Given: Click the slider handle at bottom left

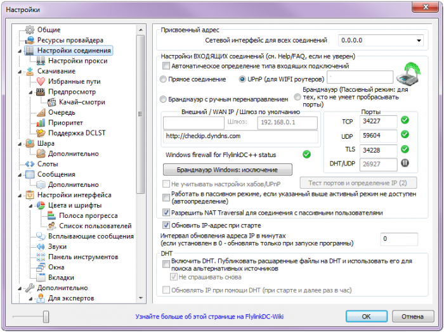Looking at the screenshot, I should point(46,316).
